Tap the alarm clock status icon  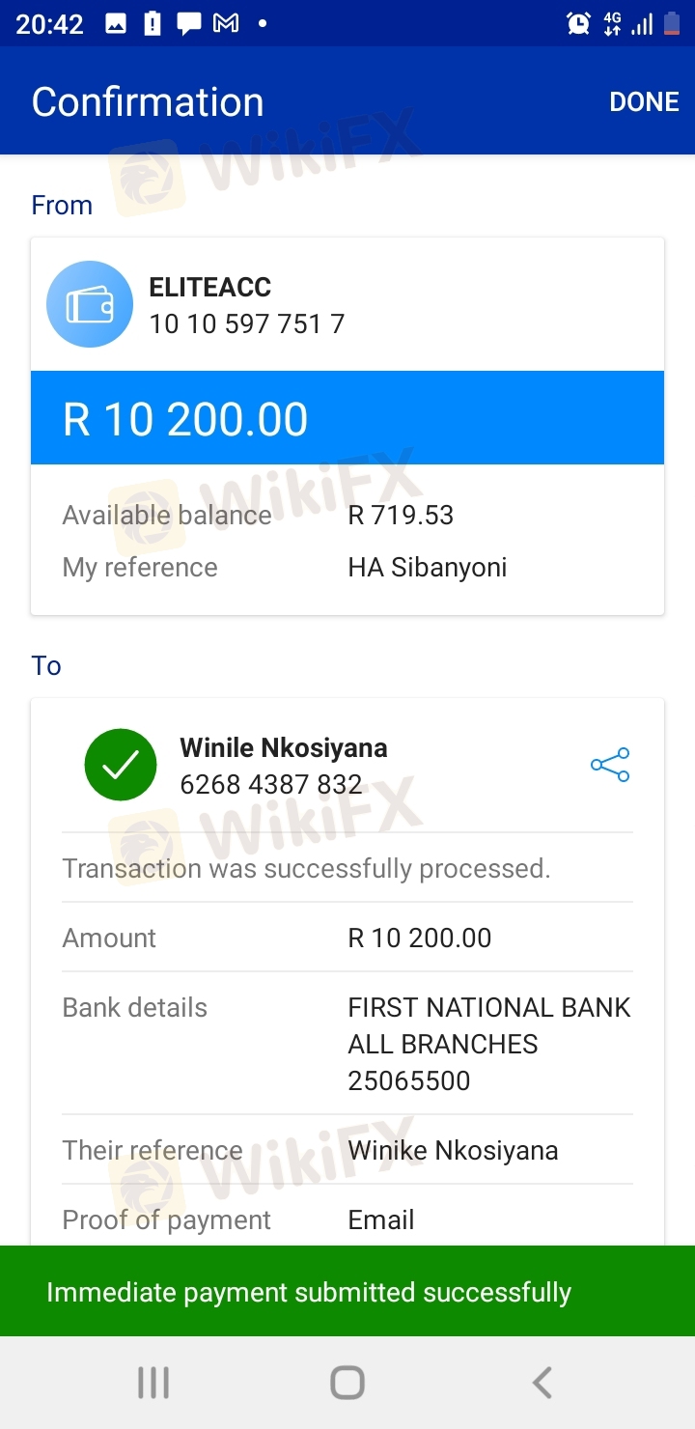click(578, 24)
